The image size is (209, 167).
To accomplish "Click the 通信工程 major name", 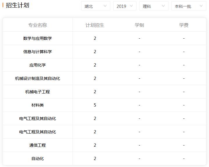I will click(38, 145).
